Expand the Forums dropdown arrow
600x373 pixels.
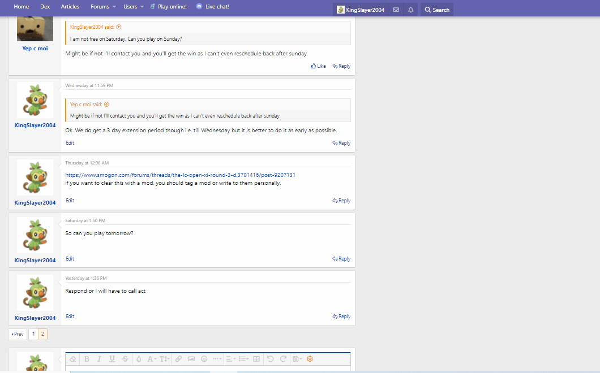(114, 7)
